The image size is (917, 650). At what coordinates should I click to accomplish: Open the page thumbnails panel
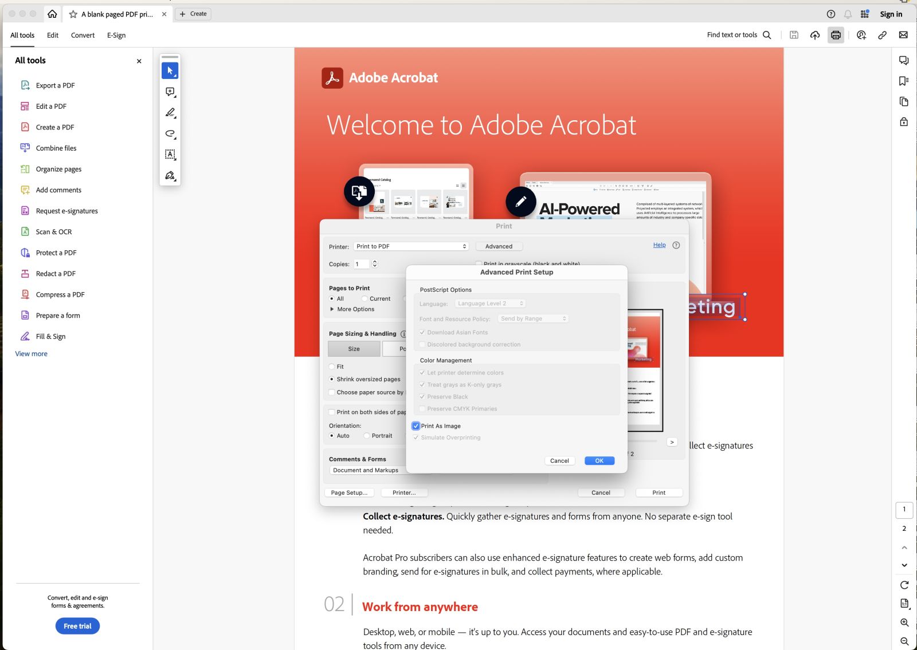pyautogui.click(x=904, y=101)
